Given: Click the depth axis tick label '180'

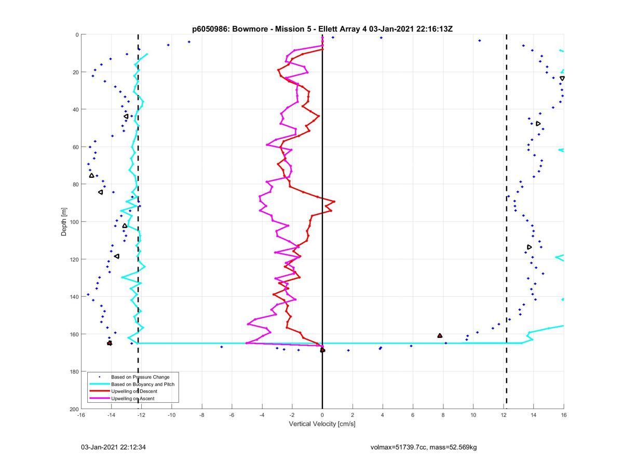Looking at the screenshot, I should (73, 372).
